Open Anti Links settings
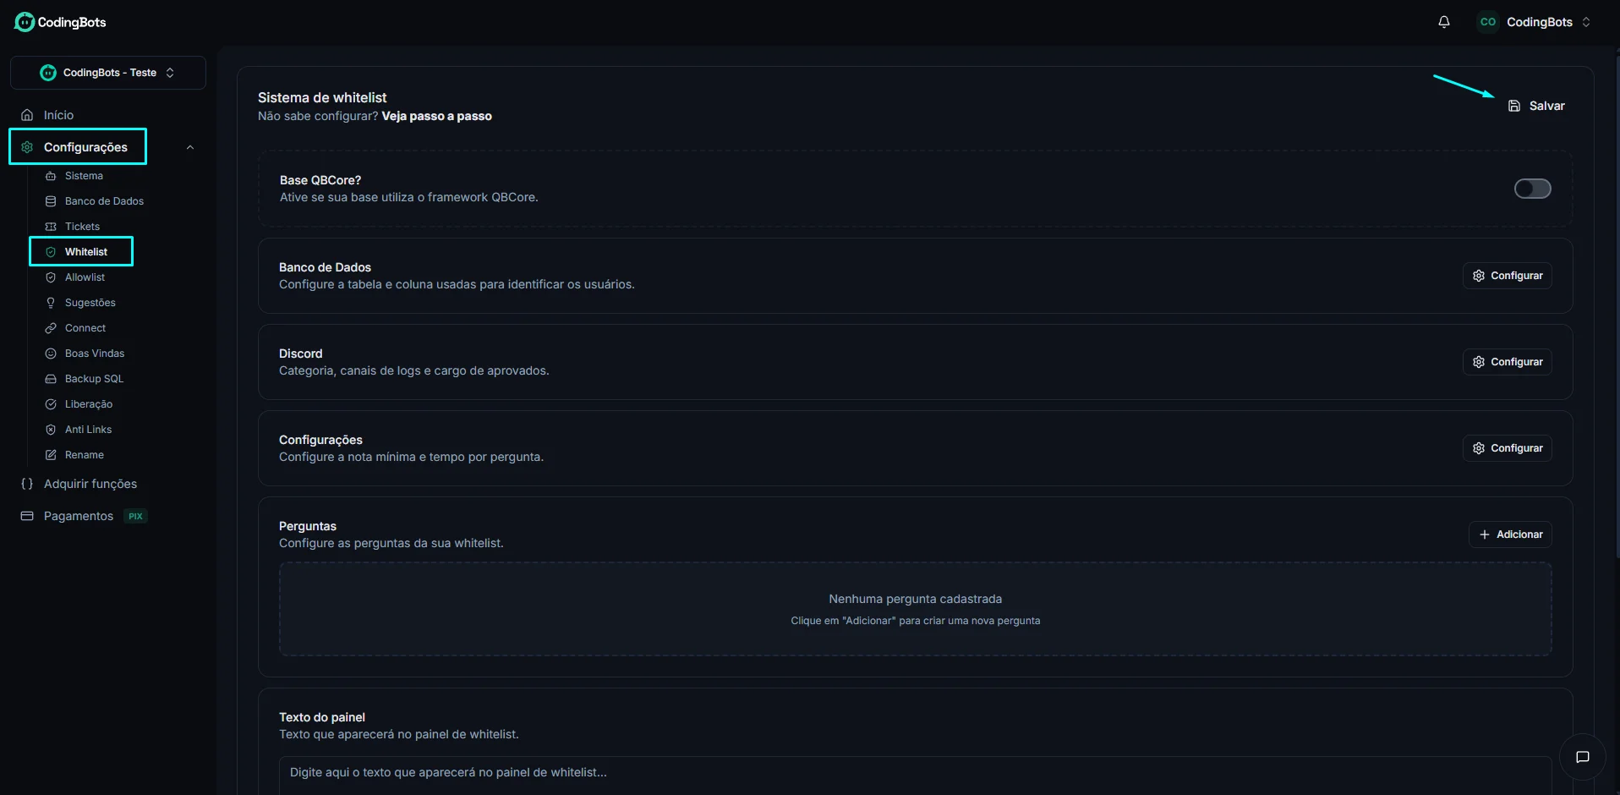The image size is (1620, 795). 88,430
